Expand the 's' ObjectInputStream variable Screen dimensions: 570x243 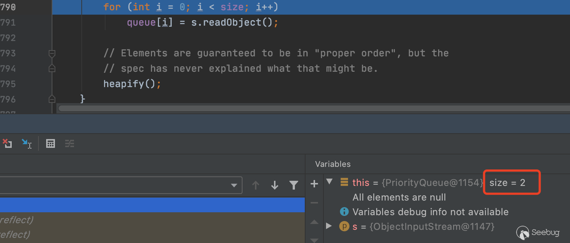329,226
